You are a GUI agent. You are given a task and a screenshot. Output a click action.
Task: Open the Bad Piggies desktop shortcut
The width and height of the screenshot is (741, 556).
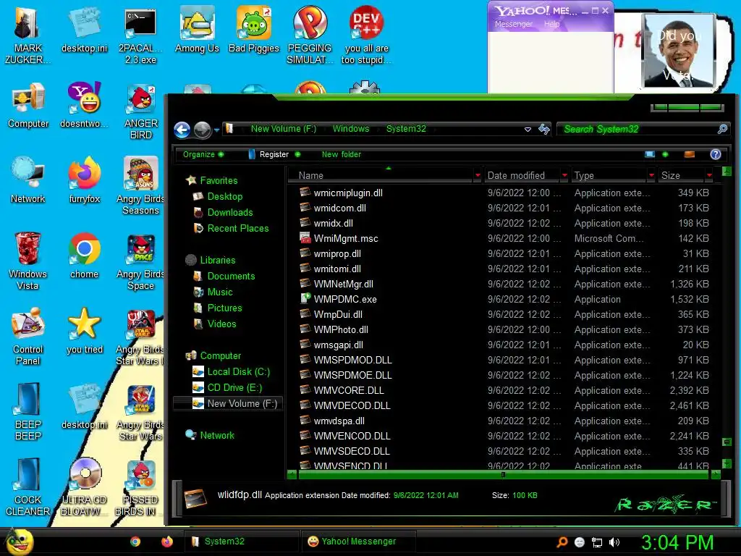coord(254,30)
